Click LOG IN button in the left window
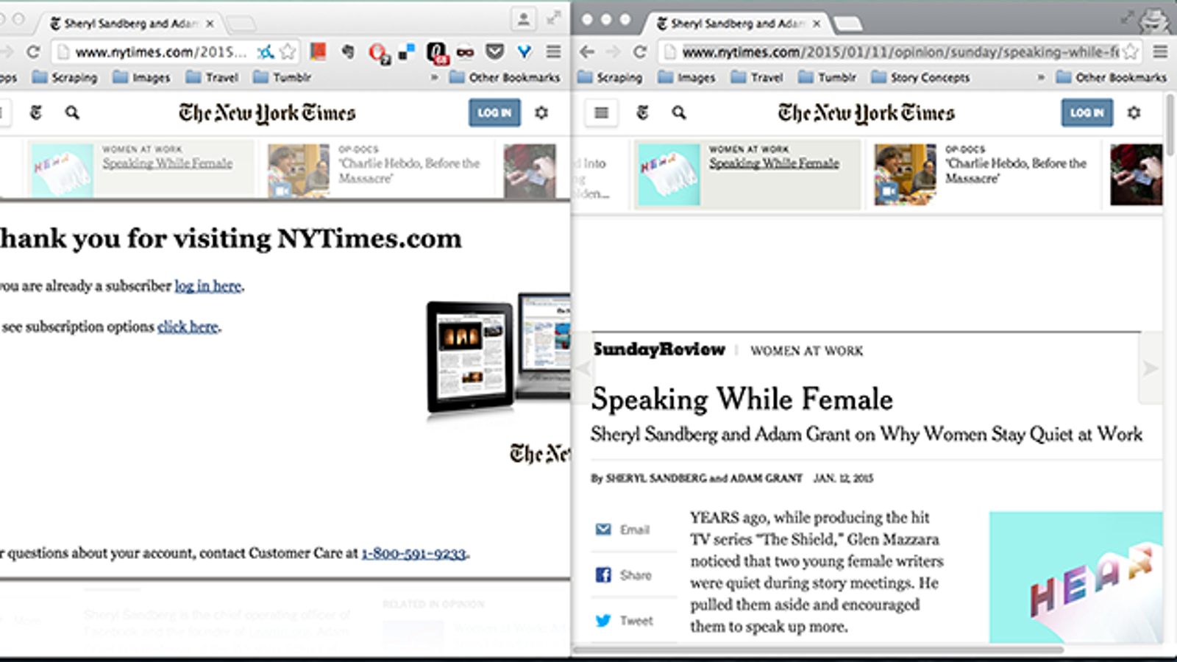The width and height of the screenshot is (1177, 662). tap(494, 113)
